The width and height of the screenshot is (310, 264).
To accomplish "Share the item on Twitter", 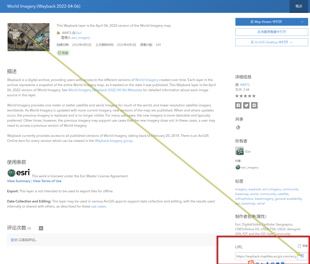I will pyautogui.click(x=246, y=105).
